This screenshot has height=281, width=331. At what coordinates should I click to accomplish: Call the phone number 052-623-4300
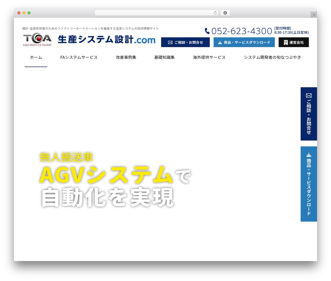click(242, 31)
